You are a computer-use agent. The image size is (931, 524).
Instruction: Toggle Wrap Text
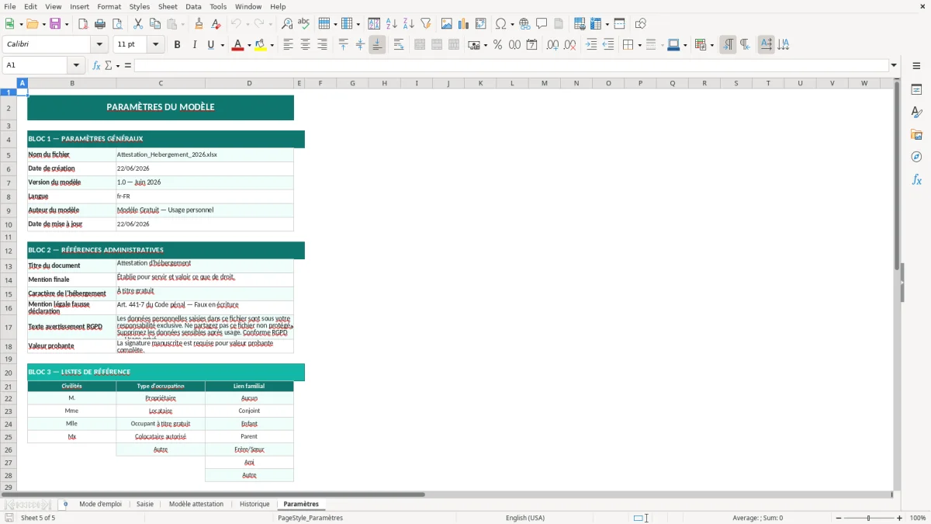pos(399,45)
